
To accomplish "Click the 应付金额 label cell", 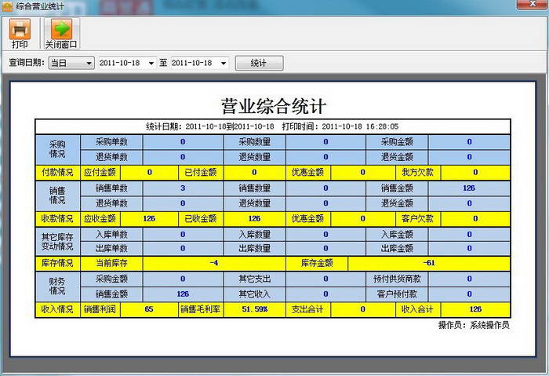I will coord(100,173).
